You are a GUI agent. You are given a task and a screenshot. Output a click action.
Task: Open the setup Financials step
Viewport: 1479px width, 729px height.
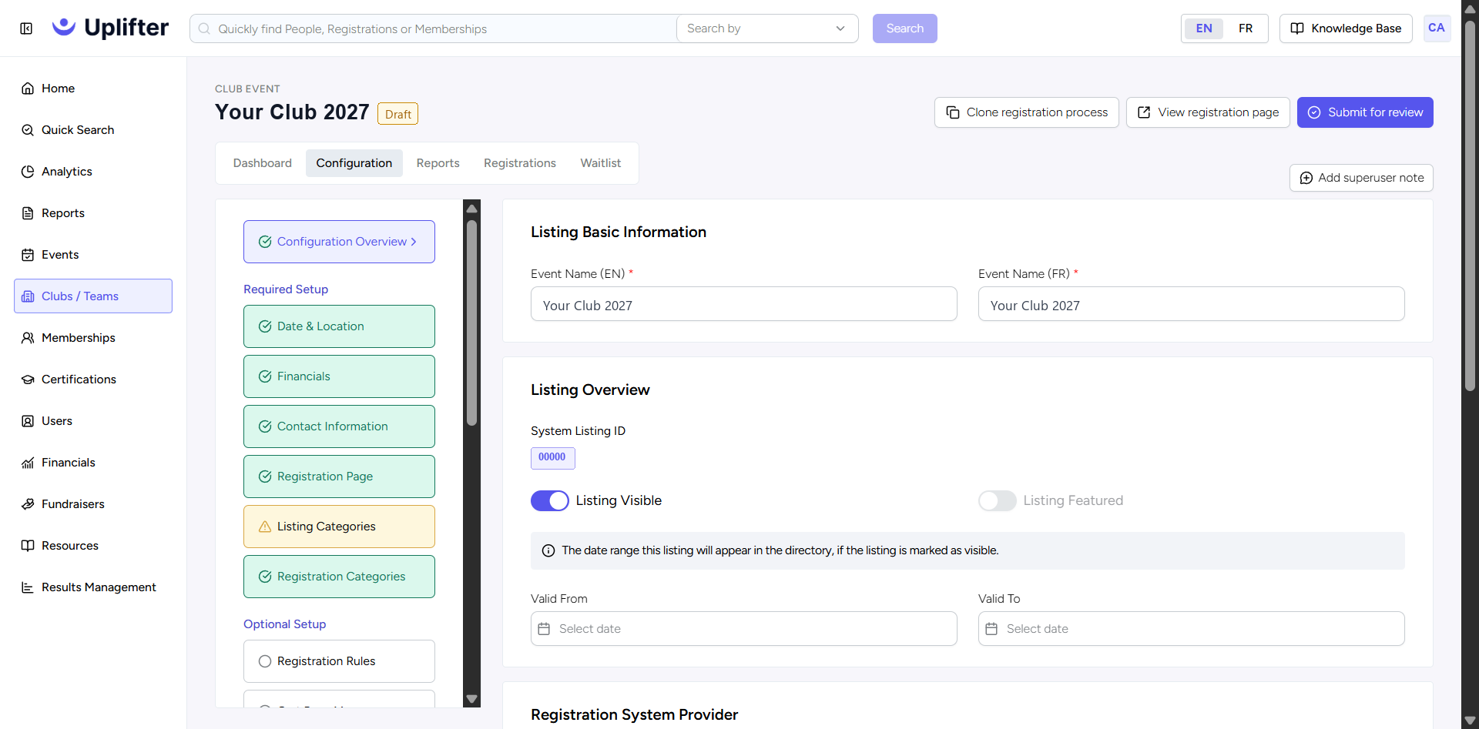click(x=339, y=376)
